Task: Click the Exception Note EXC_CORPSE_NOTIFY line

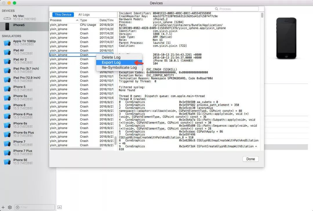Action: (x=147, y=75)
